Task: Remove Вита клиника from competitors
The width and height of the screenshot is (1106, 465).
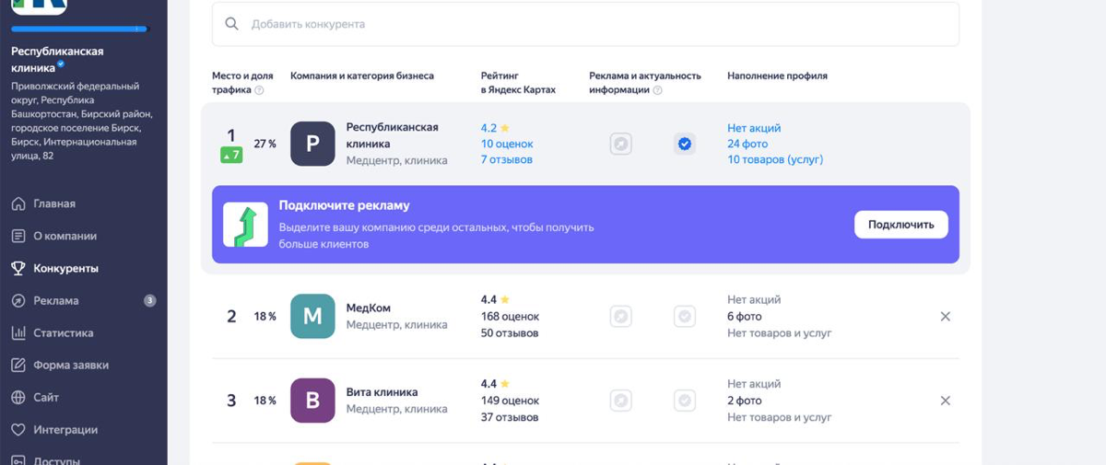Action: (945, 401)
